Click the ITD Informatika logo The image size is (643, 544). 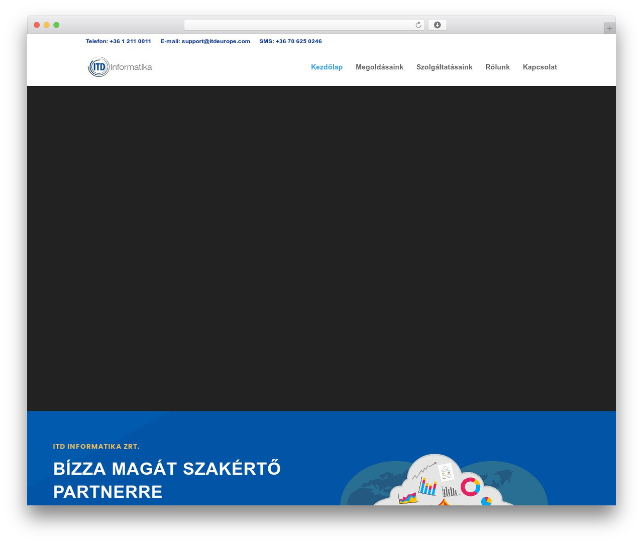[120, 67]
